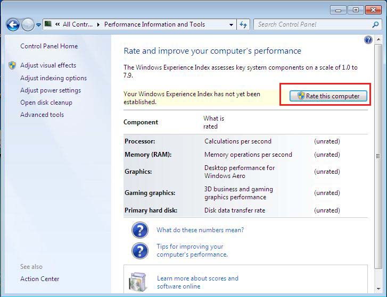The height and width of the screenshot is (297, 387).
Task: Open Adjust visual effects
Action: coord(48,65)
